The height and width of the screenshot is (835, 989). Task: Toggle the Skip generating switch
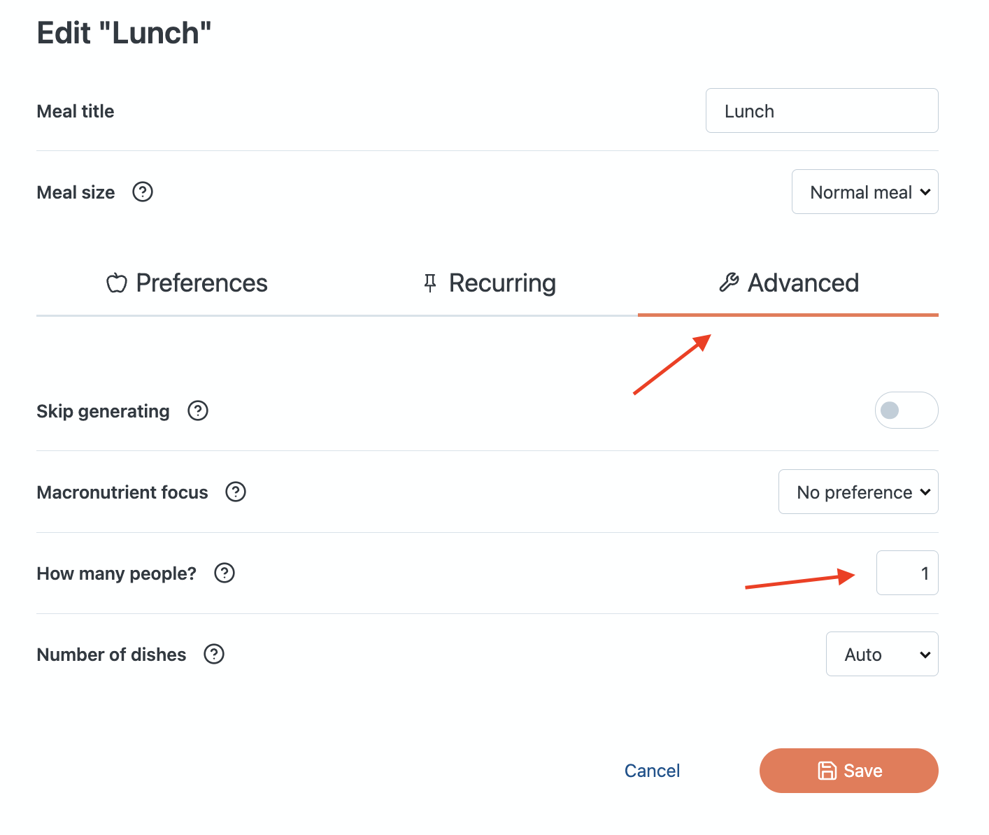906,411
